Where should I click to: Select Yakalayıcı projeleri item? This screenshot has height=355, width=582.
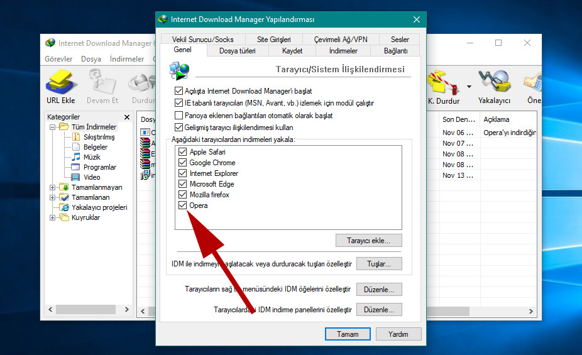click(x=99, y=207)
